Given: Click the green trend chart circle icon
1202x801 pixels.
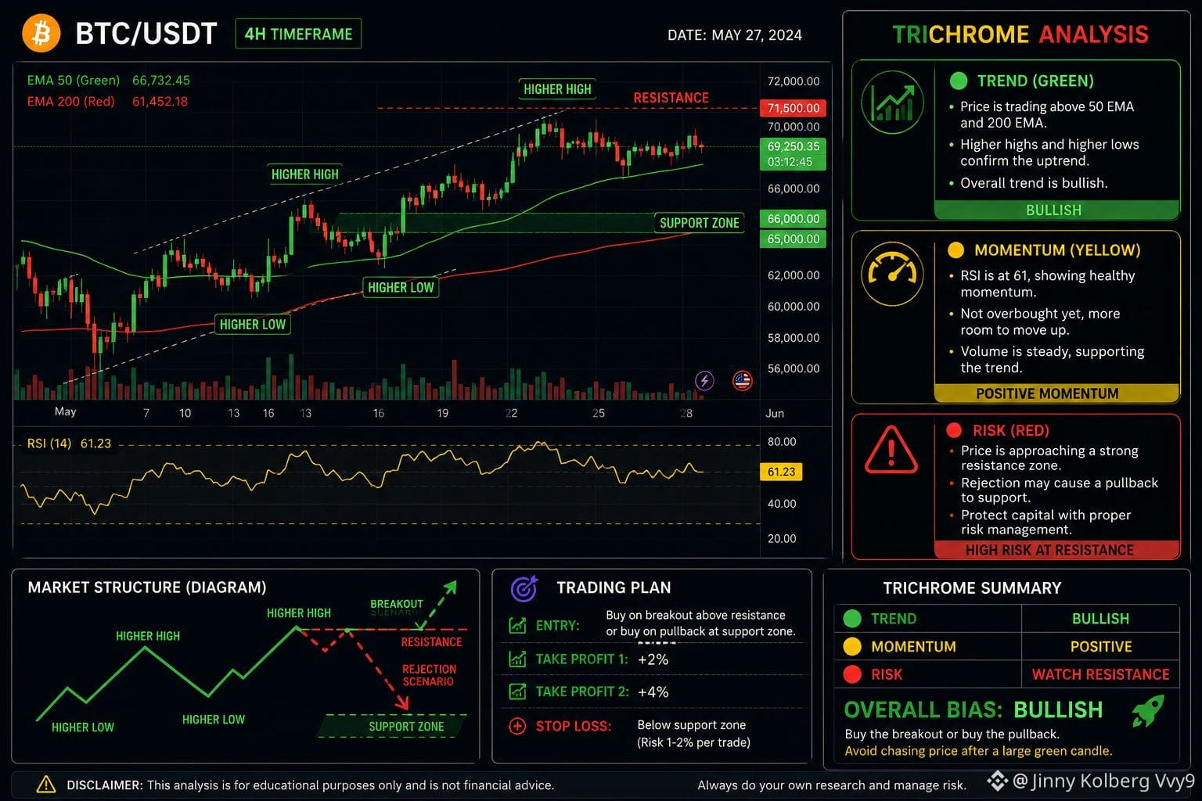Looking at the screenshot, I should click(893, 102).
